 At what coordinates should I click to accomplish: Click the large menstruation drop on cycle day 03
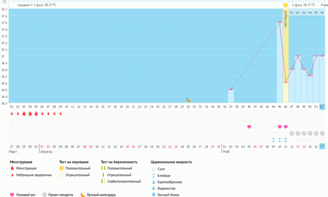[x=24, y=114]
